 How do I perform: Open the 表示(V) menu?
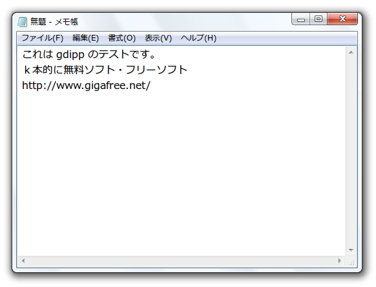[x=158, y=38]
